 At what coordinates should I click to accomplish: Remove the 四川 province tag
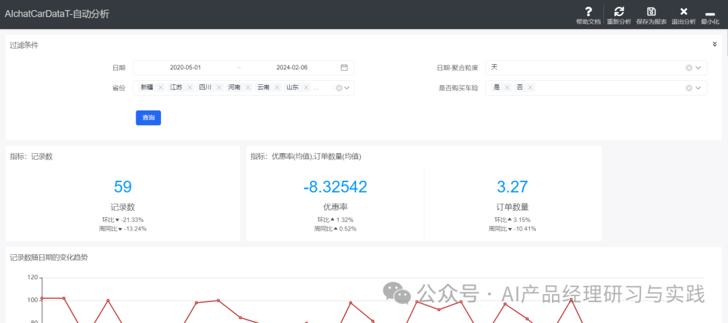pyautogui.click(x=218, y=88)
